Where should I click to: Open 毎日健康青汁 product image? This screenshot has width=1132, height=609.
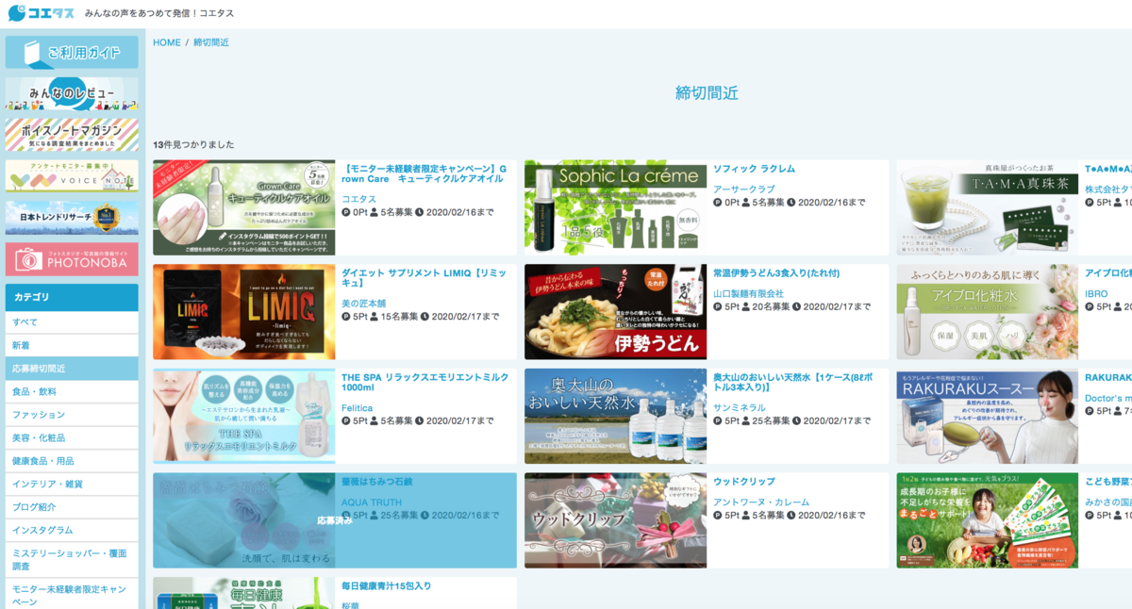pos(243,593)
